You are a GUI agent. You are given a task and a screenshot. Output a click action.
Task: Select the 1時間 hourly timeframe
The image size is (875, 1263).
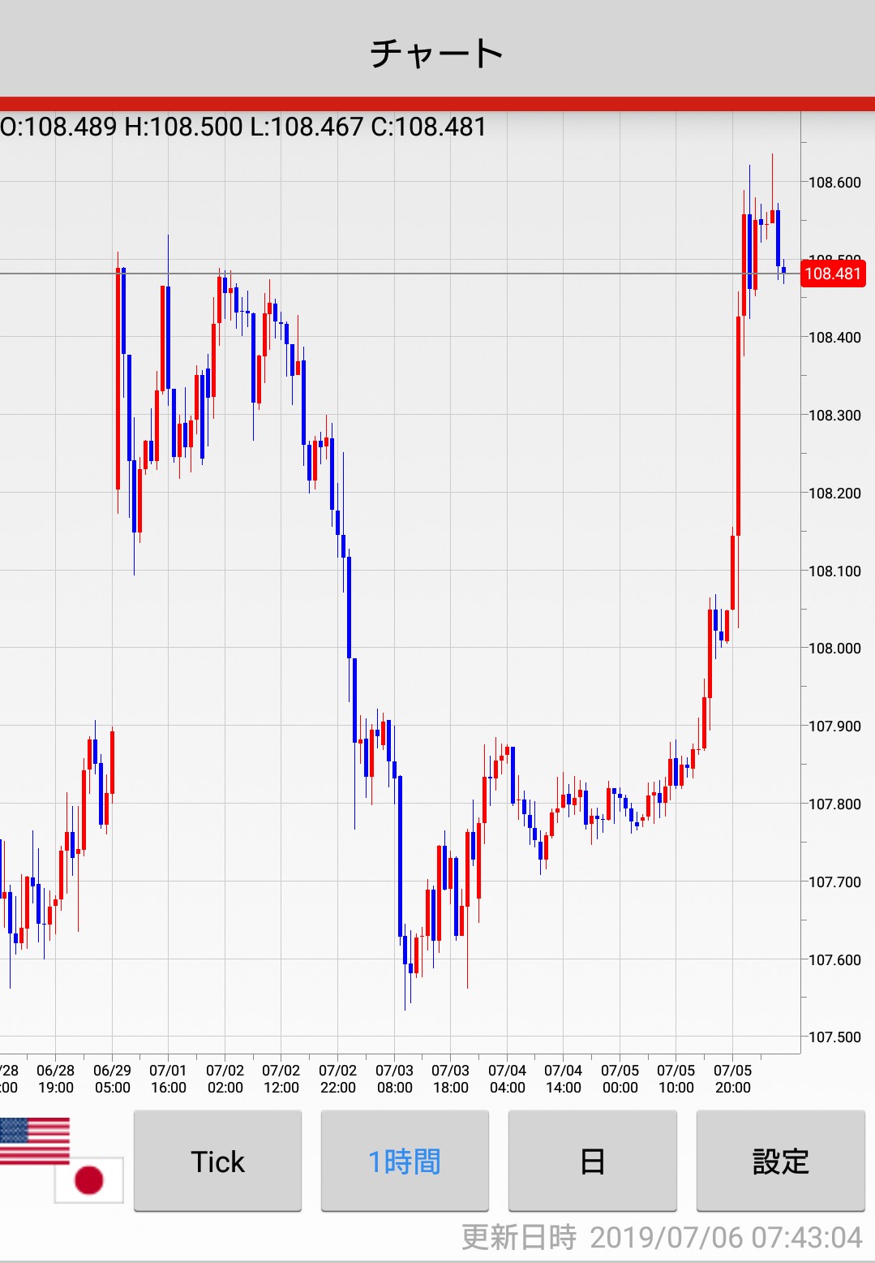(405, 1162)
